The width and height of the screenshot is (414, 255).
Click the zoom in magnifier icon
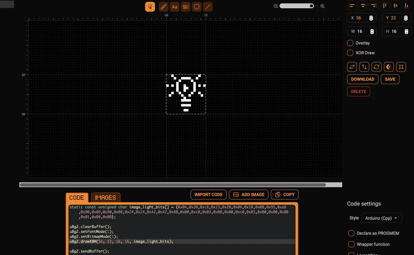[323, 6]
